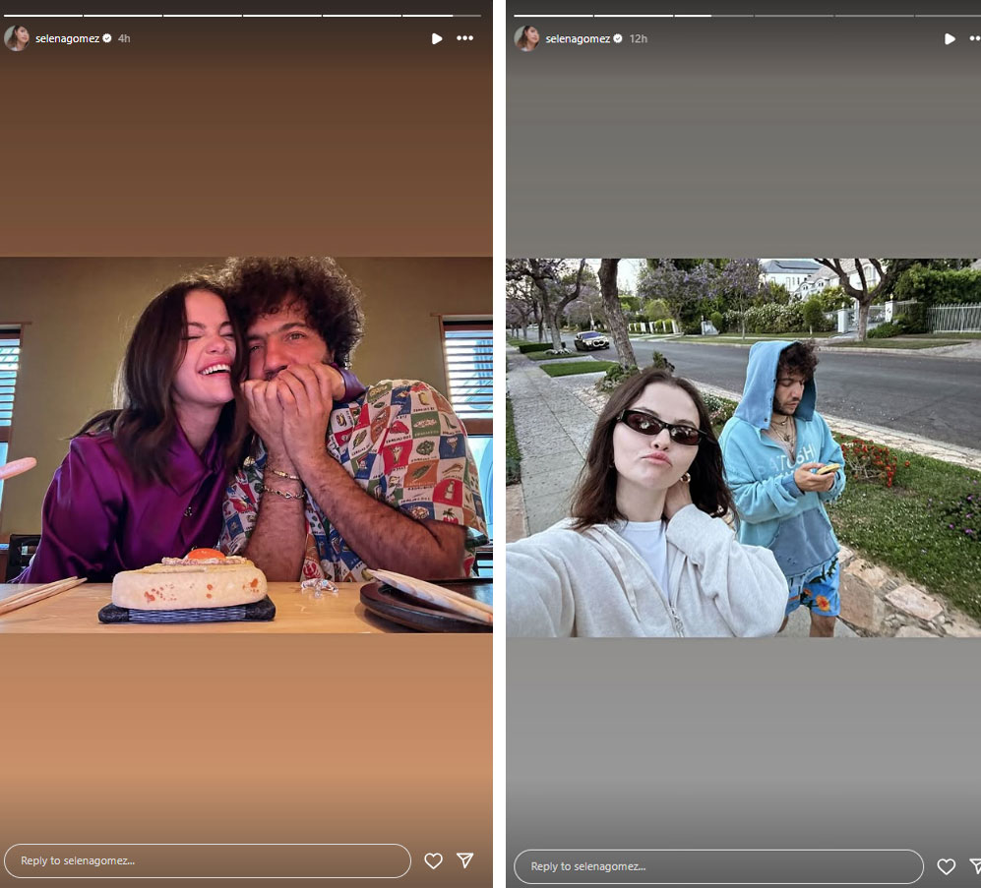Viewport: 981px width, 888px height.
Task: Like the 12h story with the heart
Action: [946, 866]
